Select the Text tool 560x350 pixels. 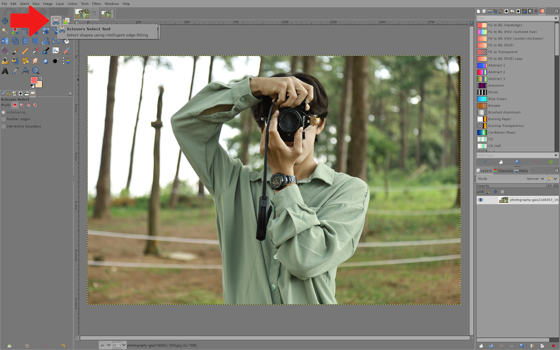pyautogui.click(x=5, y=71)
